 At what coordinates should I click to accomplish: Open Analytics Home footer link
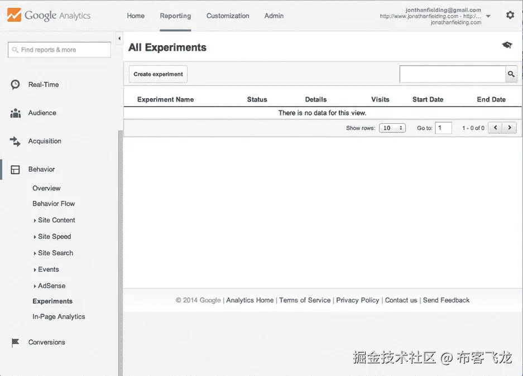tap(250, 300)
